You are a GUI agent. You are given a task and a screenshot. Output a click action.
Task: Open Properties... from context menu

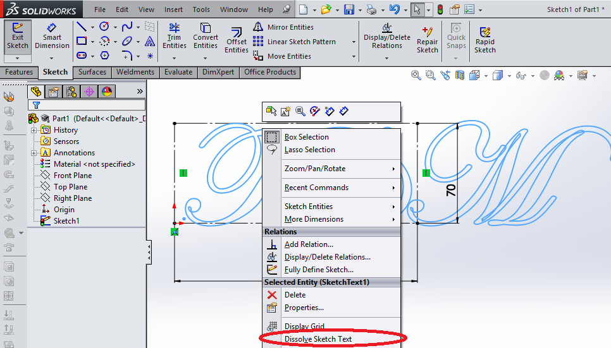coord(332,308)
